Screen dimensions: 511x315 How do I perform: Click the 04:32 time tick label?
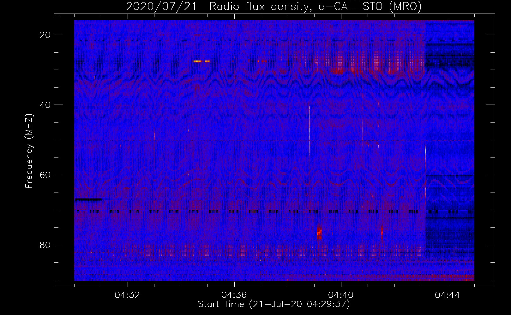point(128,295)
